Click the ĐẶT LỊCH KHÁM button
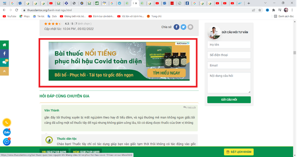 tap(239, 152)
